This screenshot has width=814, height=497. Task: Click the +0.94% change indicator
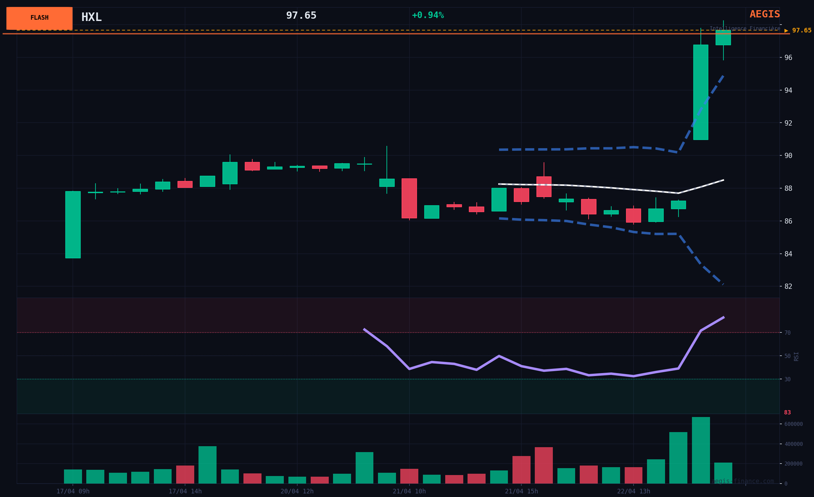(x=428, y=15)
